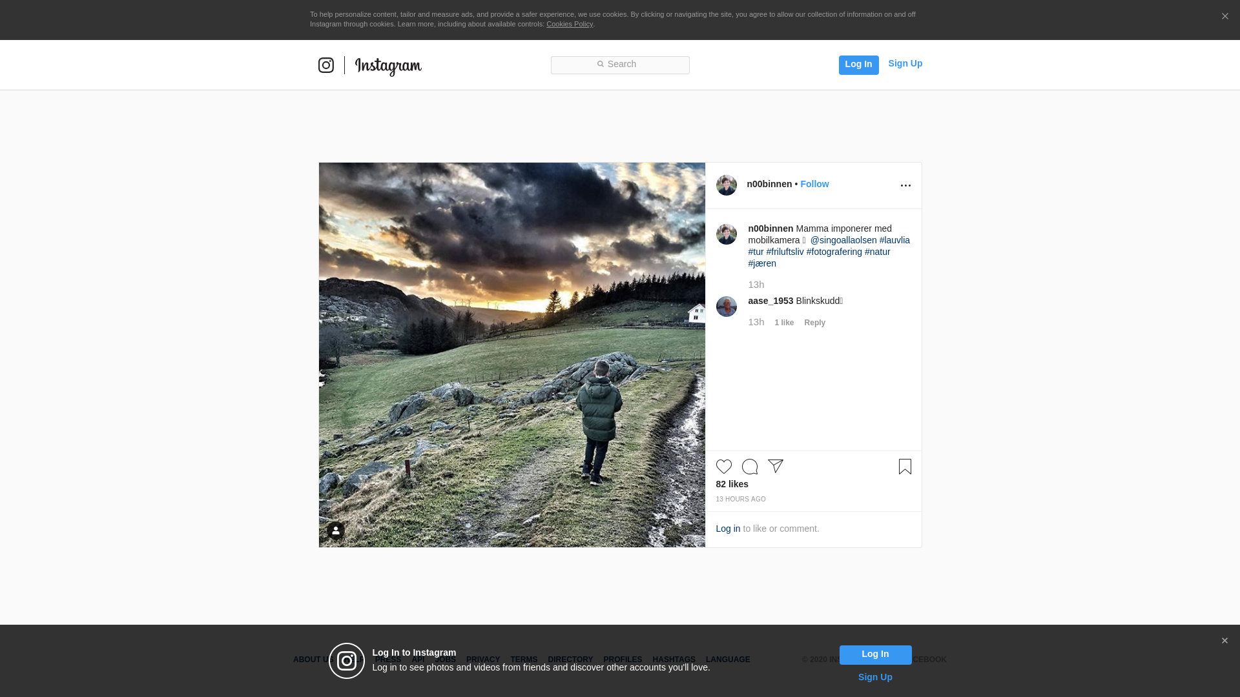
Task: Dismiss the cookie notice banner
Action: [1224, 16]
